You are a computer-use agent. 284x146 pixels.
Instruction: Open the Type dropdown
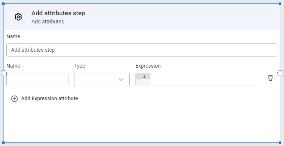click(102, 80)
